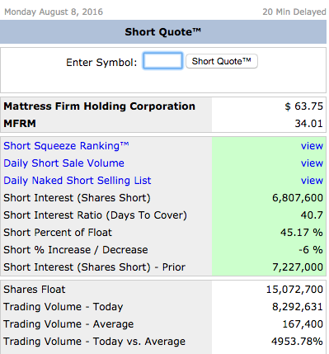
Task: Click Short % Increase / Decrease label
Action: point(76,250)
